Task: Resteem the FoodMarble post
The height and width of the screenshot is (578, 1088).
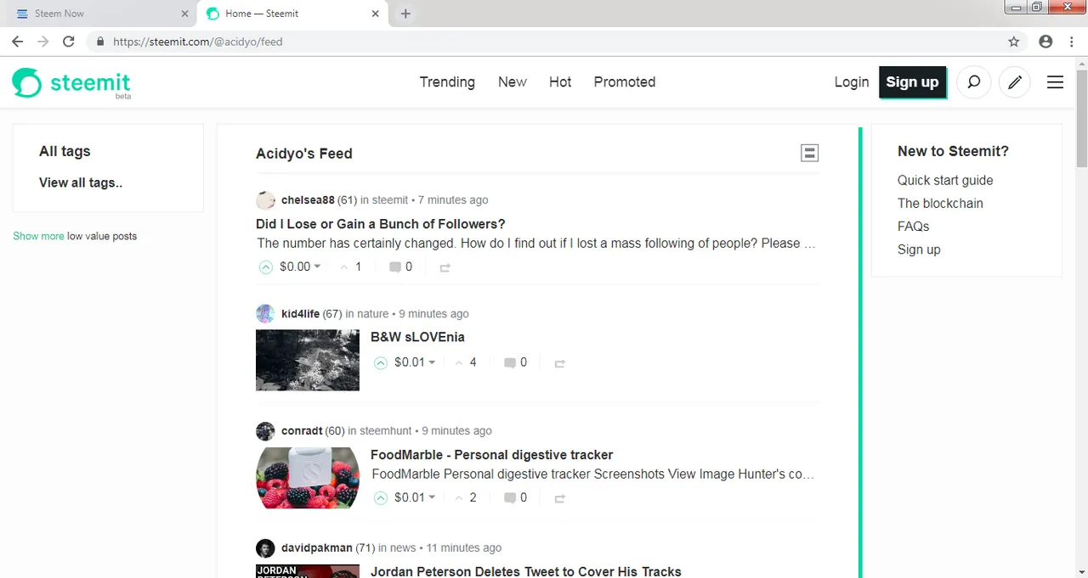Action: pos(560,498)
